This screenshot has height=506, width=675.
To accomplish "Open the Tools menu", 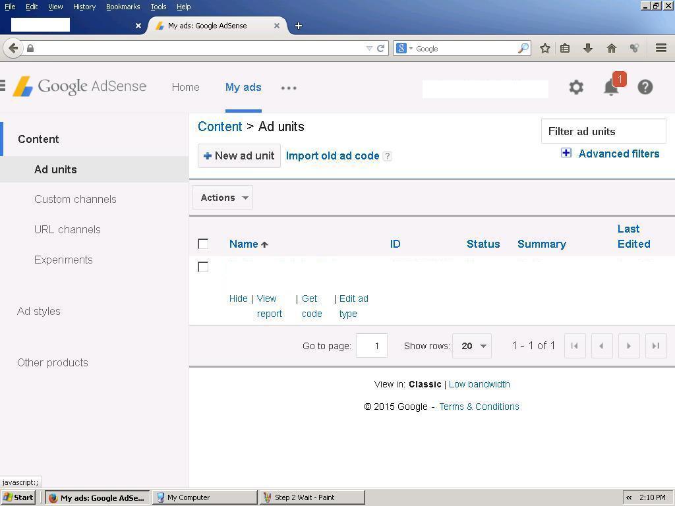I will click(158, 7).
